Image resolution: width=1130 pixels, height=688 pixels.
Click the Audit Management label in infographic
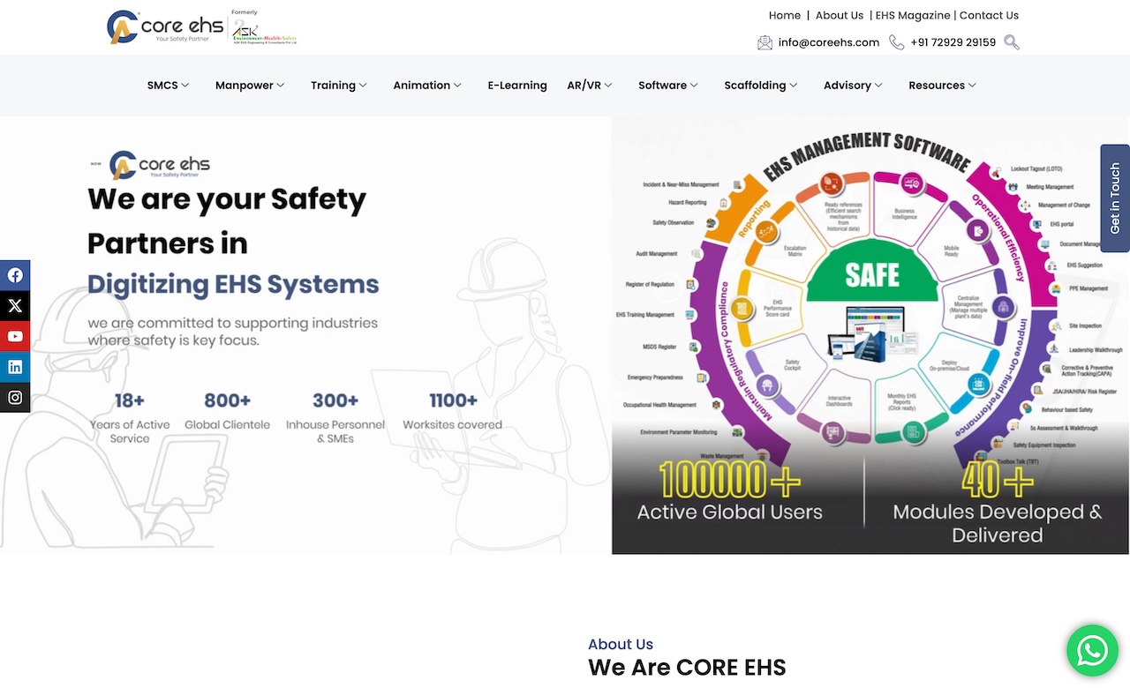[657, 254]
